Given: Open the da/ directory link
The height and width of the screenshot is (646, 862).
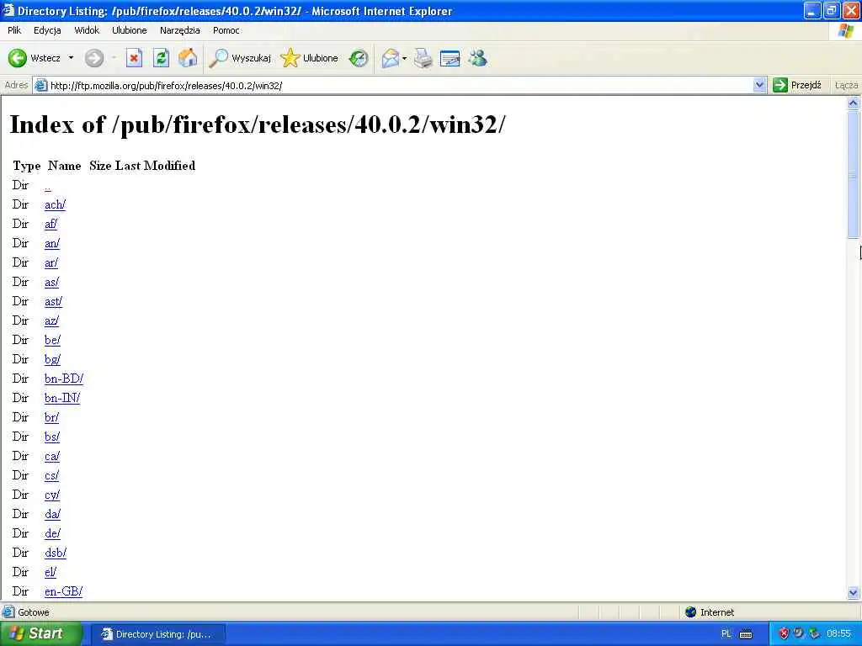Looking at the screenshot, I should 52,514.
